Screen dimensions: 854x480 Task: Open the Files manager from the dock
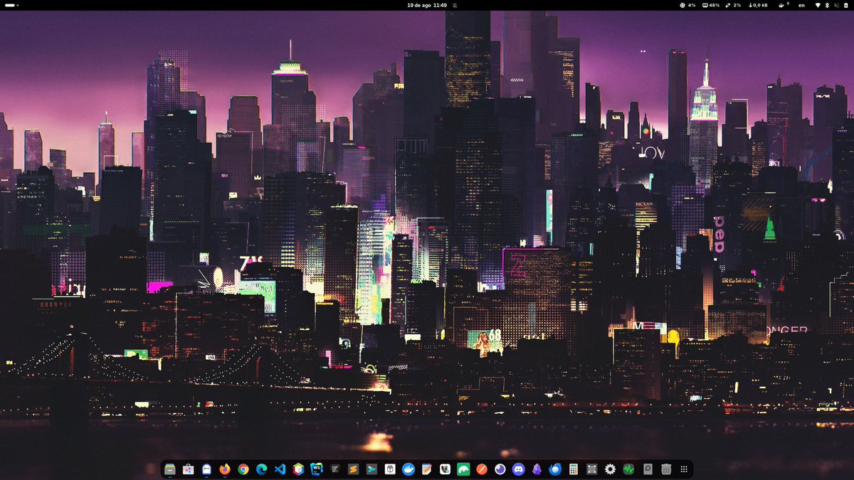(x=170, y=469)
